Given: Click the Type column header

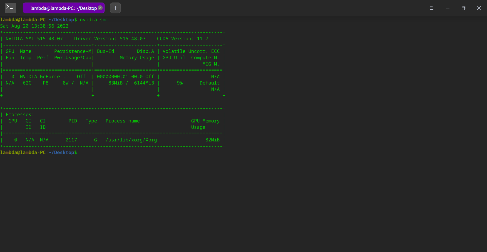Looking at the screenshot, I should coord(91,121).
